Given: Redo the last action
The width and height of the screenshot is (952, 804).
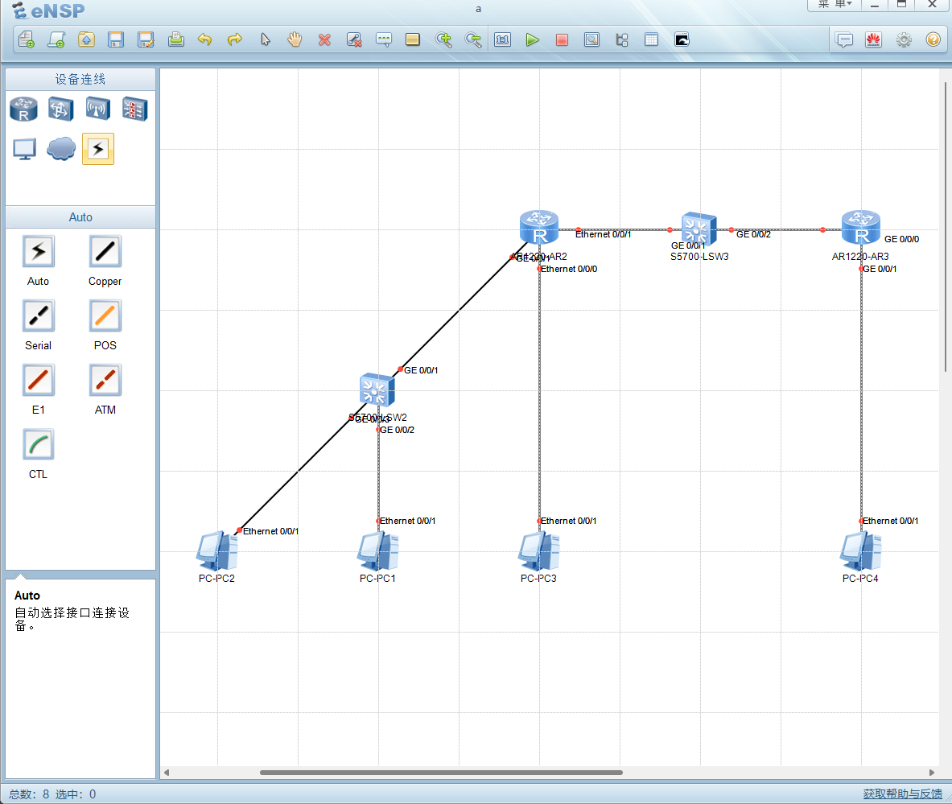Looking at the screenshot, I should pyautogui.click(x=235, y=40).
